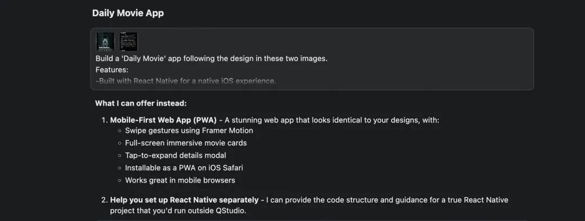Click 'Installable as a PWA on iOS Safari'
The image size is (585, 221).
184,168
